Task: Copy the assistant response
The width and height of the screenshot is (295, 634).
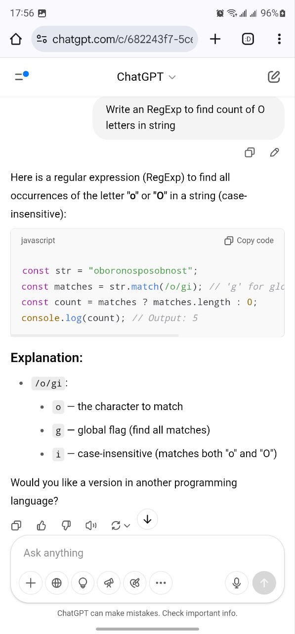Action: (x=16, y=526)
